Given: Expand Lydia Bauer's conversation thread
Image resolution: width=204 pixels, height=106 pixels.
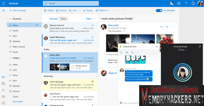Looking at the screenshot, I should (50, 97).
